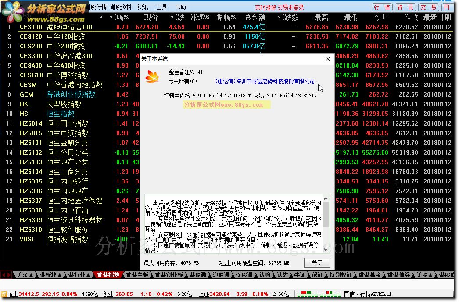
Task: Sort by the 总金额 column header
Action: (x=255, y=18)
